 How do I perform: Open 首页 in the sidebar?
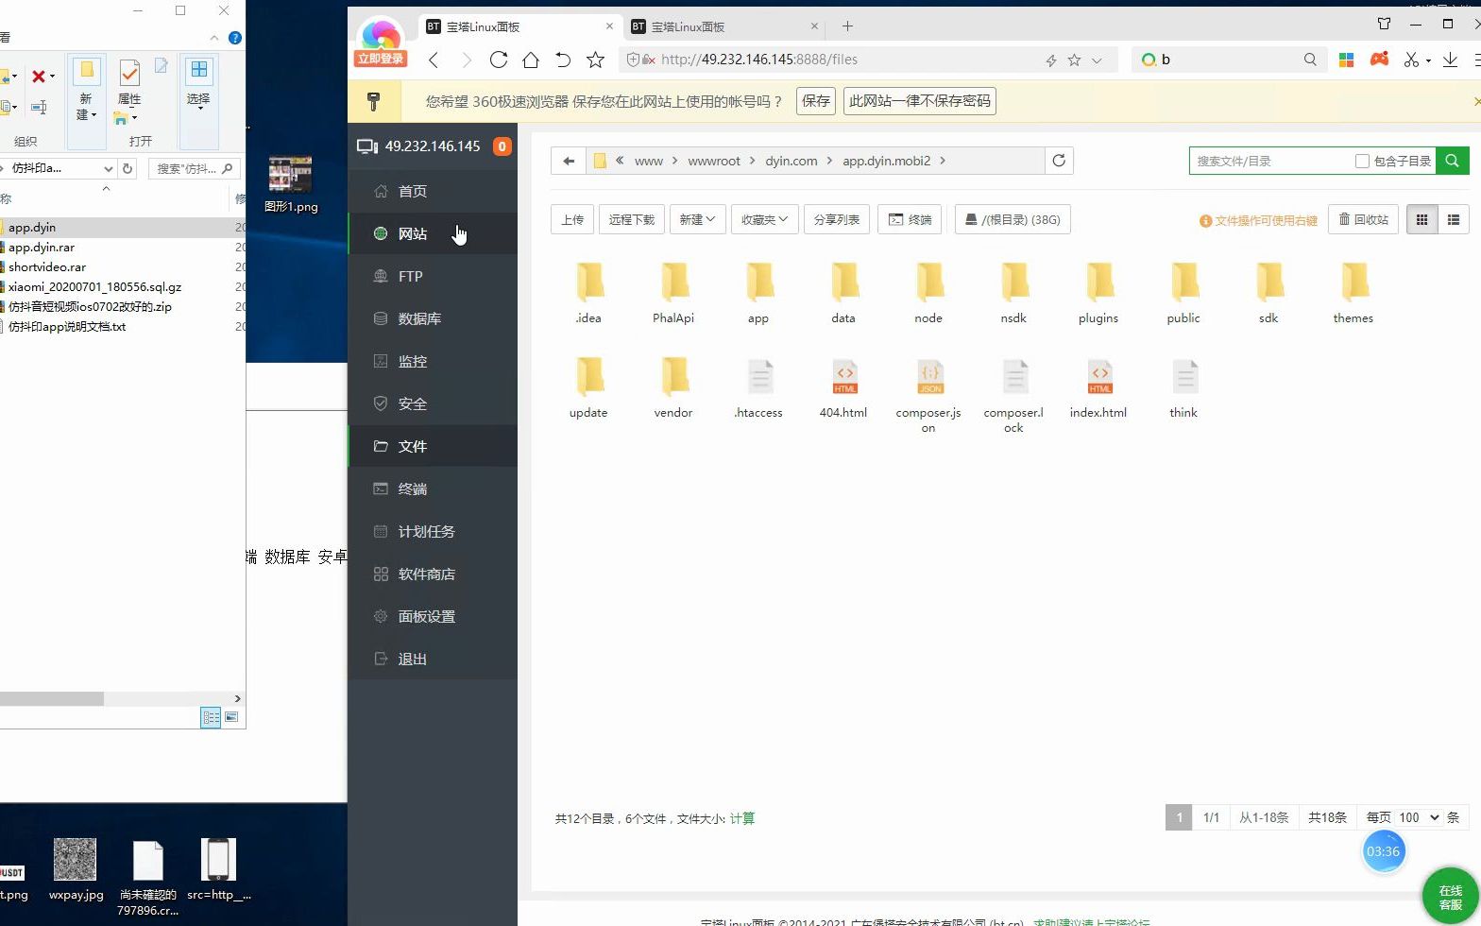point(433,191)
